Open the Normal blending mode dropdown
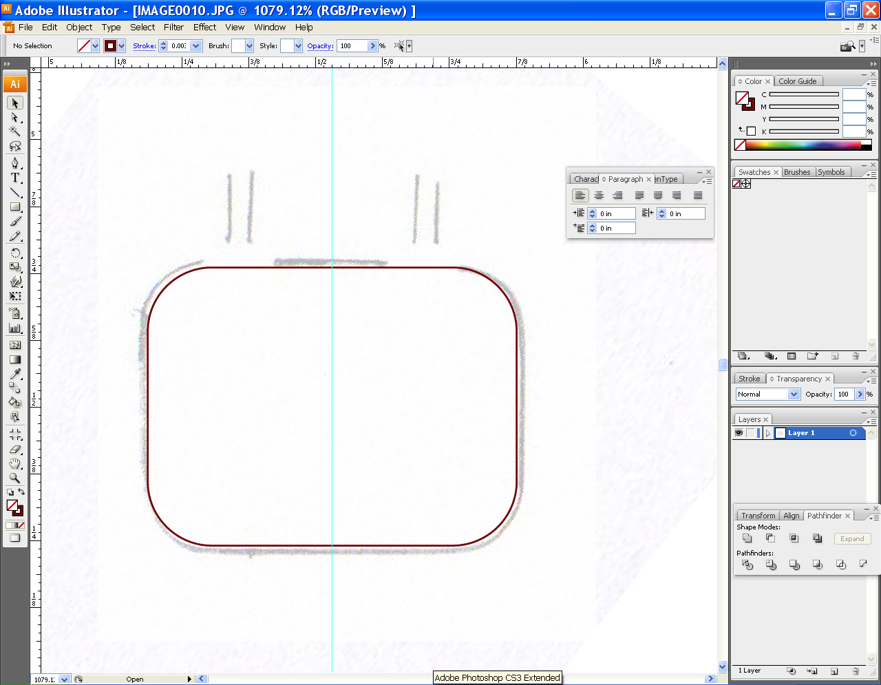This screenshot has width=881, height=685. pyautogui.click(x=794, y=394)
